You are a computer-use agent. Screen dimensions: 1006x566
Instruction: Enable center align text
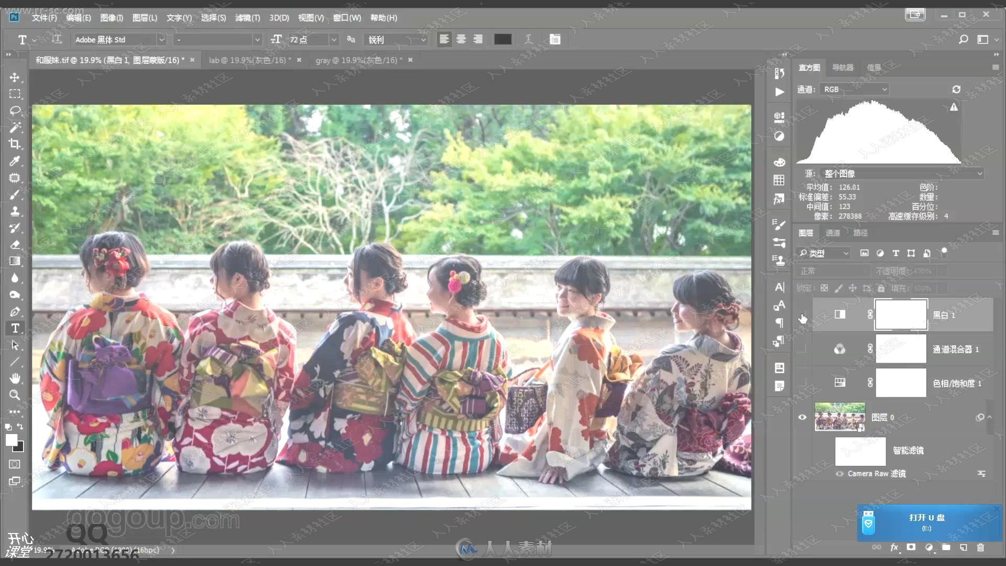click(x=461, y=39)
